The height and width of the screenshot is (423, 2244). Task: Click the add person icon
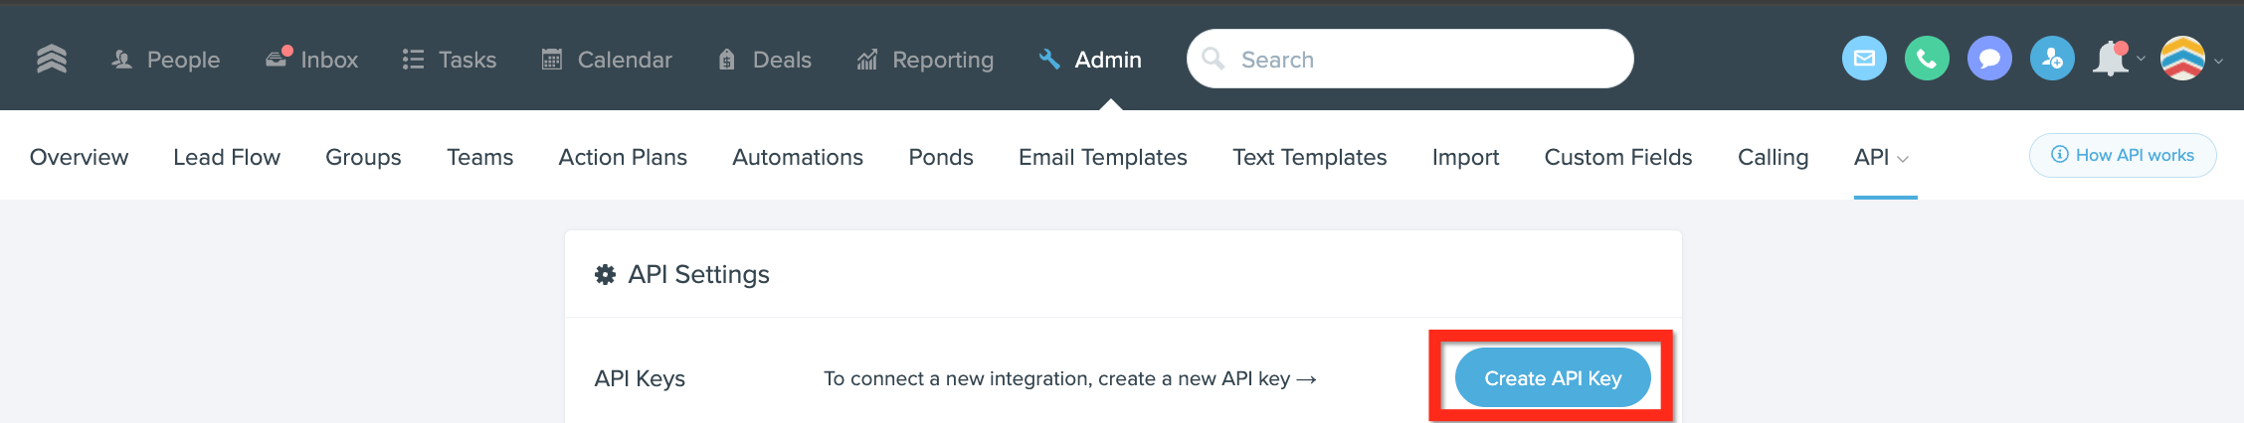click(2052, 59)
